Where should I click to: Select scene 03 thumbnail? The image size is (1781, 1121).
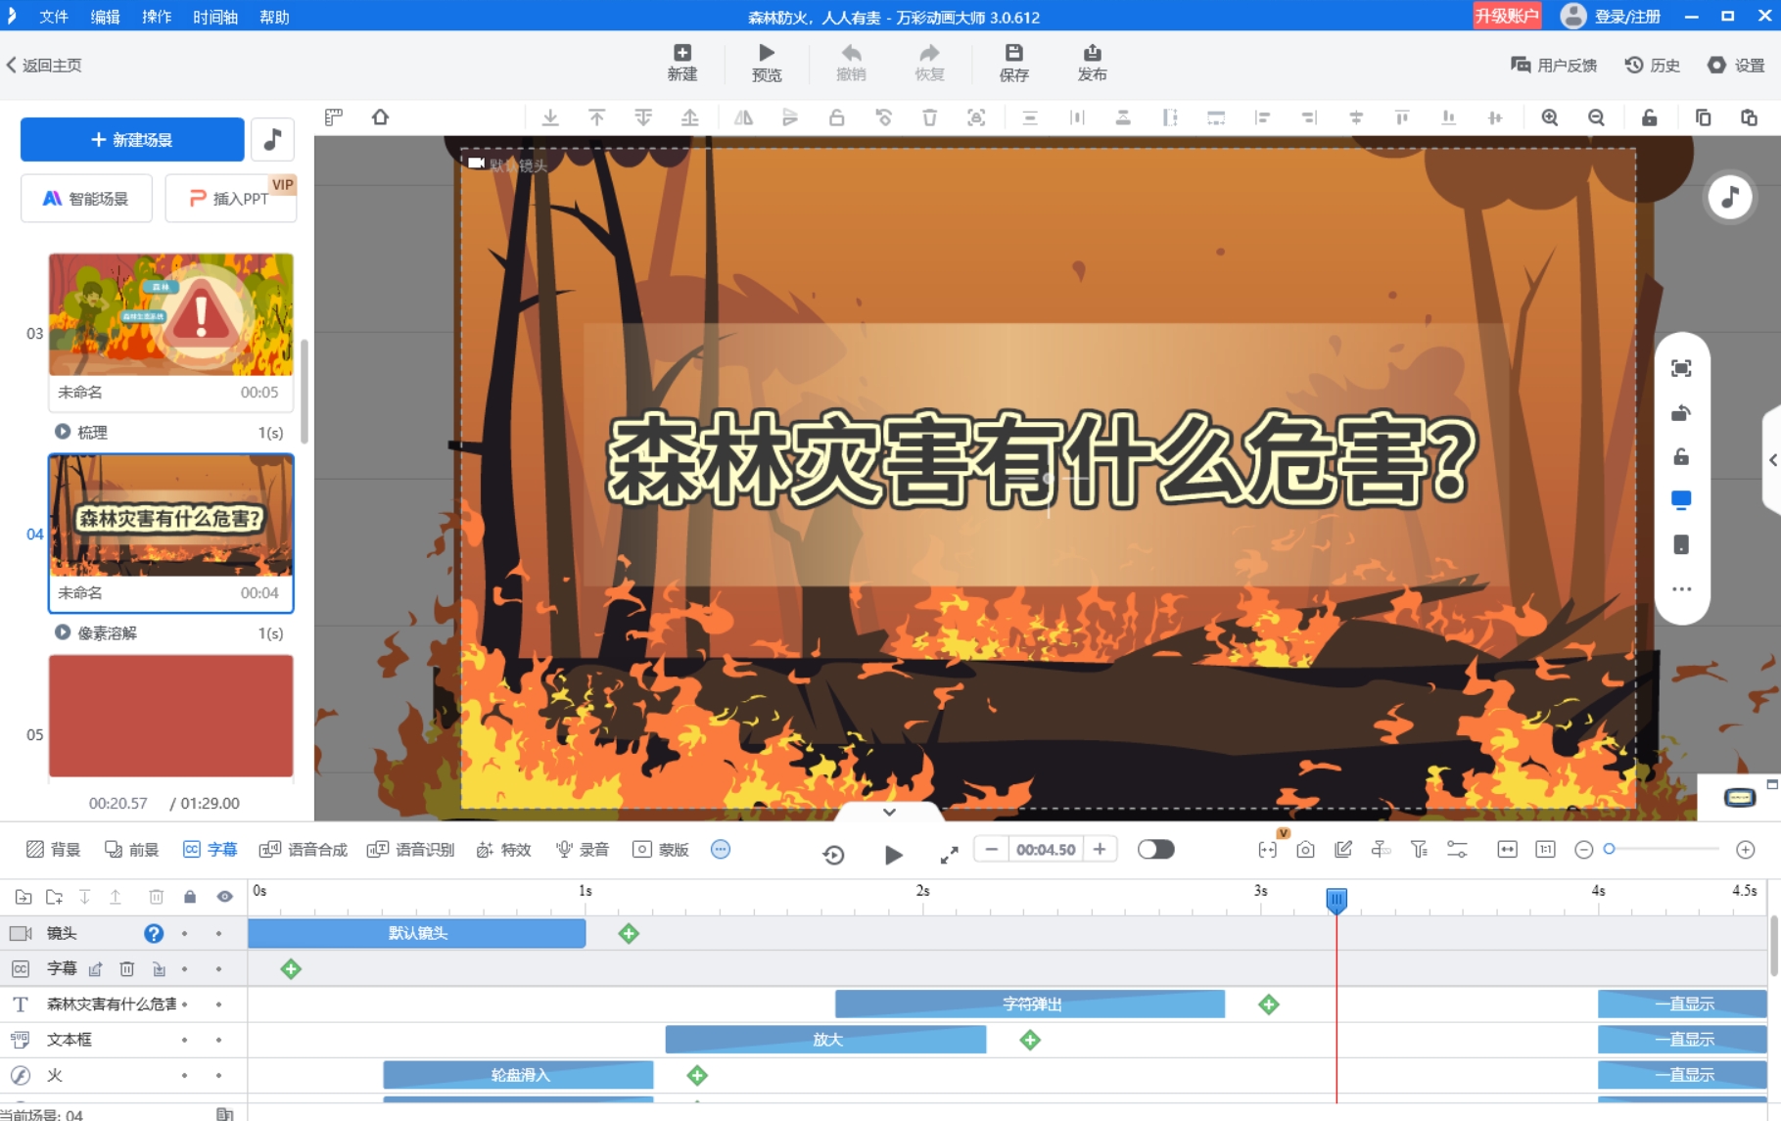[x=171, y=314]
